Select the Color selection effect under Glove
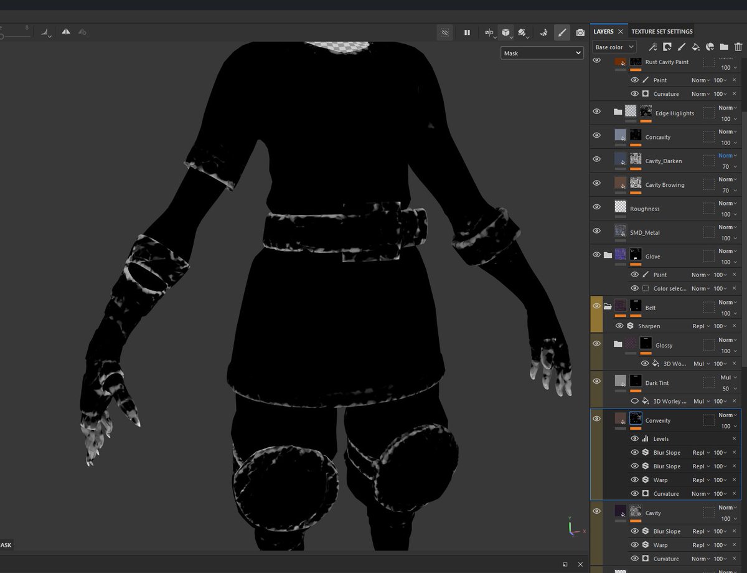Screen dimensions: 747x573 click(670, 288)
